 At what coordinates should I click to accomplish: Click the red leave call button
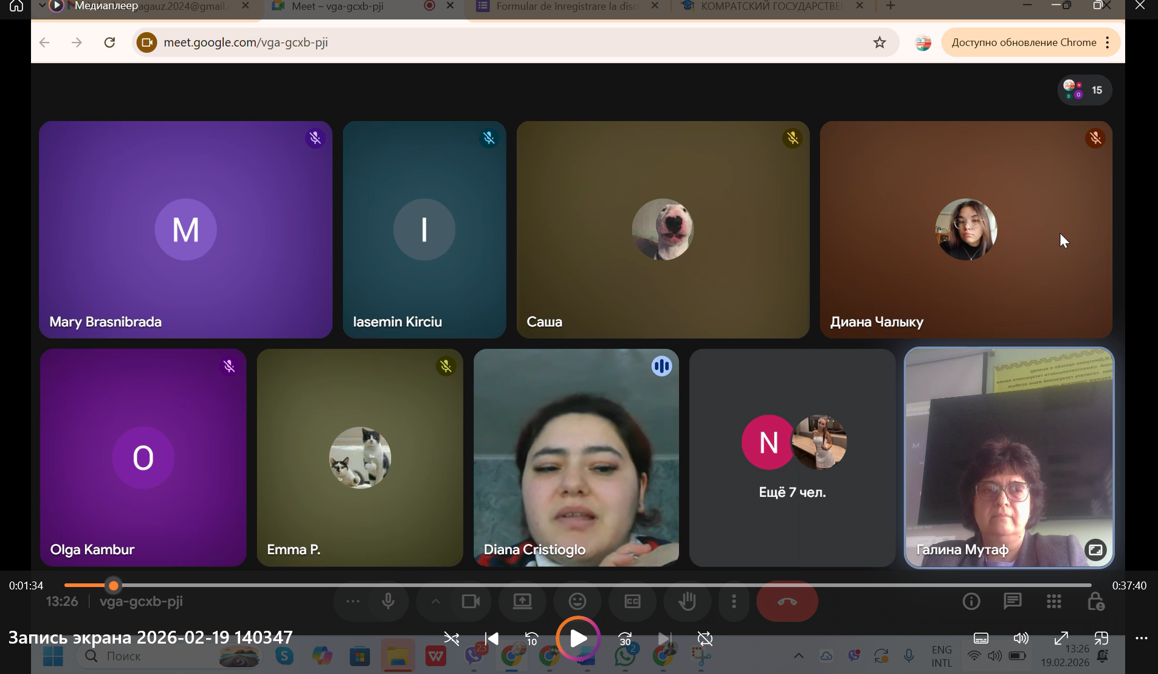pos(787,602)
